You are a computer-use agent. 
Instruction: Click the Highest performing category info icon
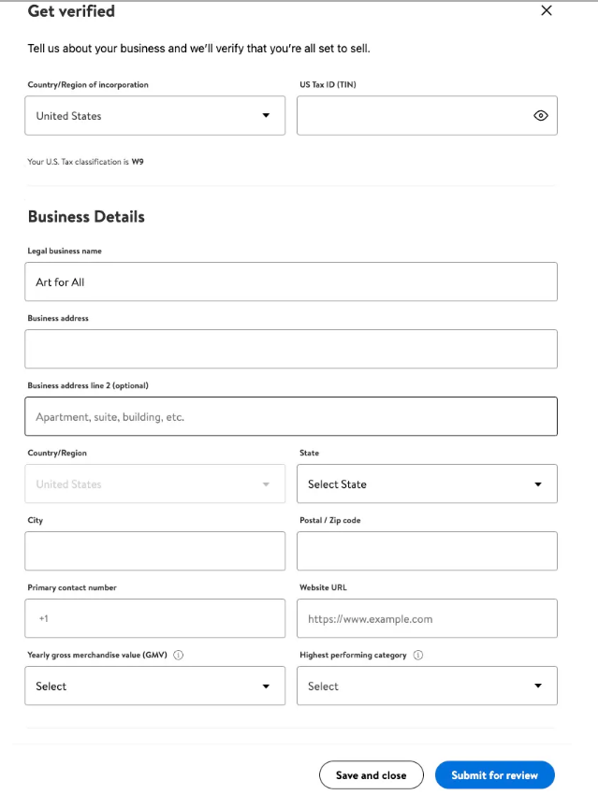(420, 655)
